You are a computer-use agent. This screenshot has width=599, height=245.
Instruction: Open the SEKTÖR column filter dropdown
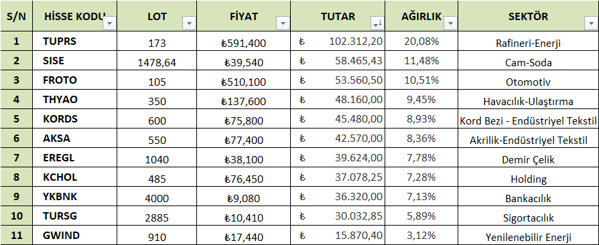pyautogui.click(x=590, y=24)
